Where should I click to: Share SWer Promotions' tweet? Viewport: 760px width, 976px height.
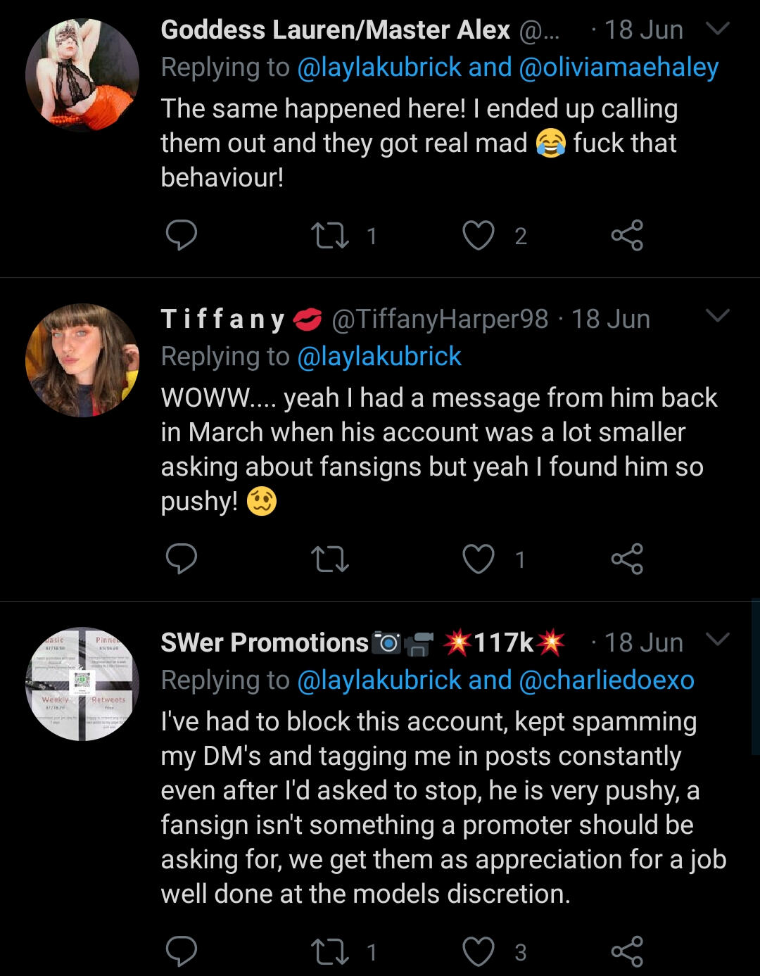(627, 951)
